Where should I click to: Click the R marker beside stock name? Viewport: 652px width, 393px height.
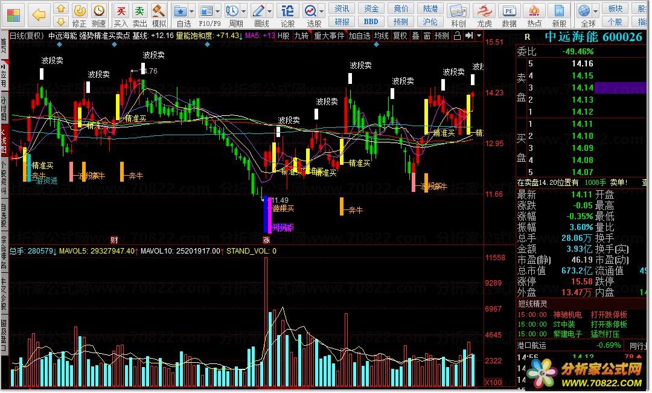pyautogui.click(x=527, y=37)
